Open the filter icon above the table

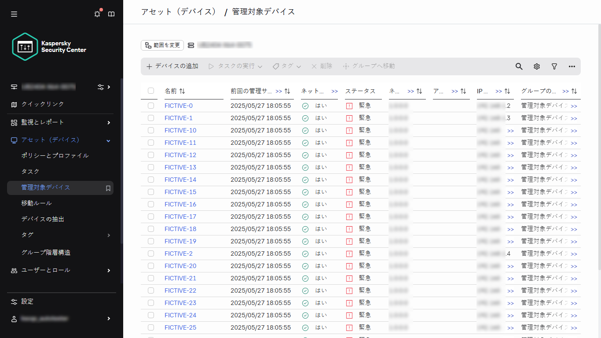click(554, 66)
